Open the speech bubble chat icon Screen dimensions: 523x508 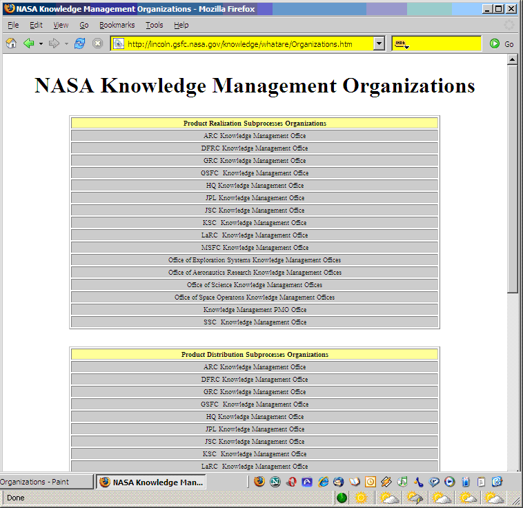point(434,482)
